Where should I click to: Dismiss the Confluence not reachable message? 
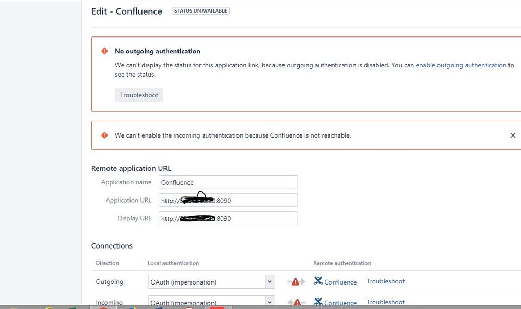(513, 135)
